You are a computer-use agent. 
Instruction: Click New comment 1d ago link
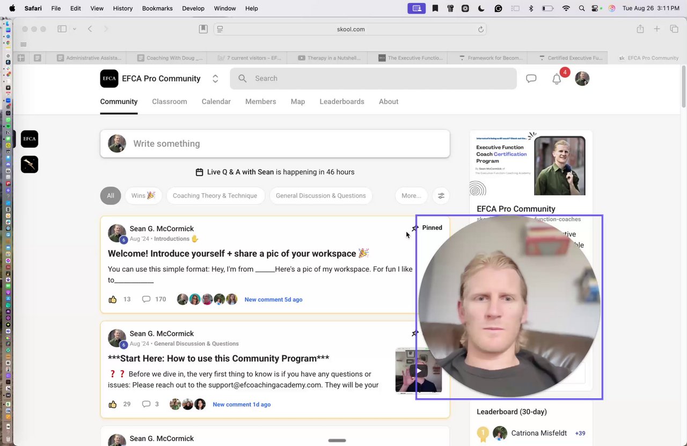(242, 404)
